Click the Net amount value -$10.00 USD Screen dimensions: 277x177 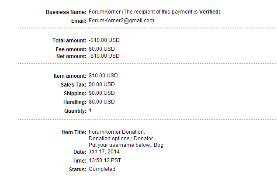pyautogui.click(x=104, y=56)
